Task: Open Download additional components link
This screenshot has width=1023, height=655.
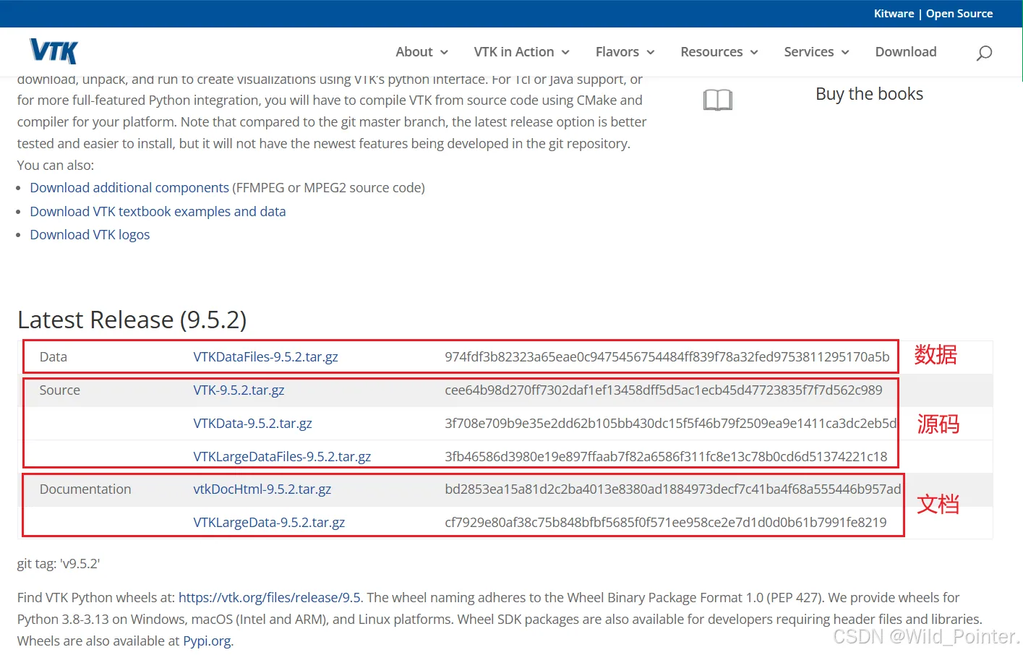Action: coord(129,188)
